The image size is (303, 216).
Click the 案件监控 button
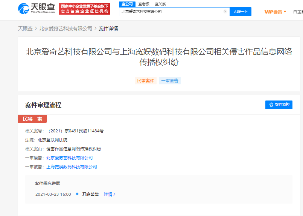[279, 105]
